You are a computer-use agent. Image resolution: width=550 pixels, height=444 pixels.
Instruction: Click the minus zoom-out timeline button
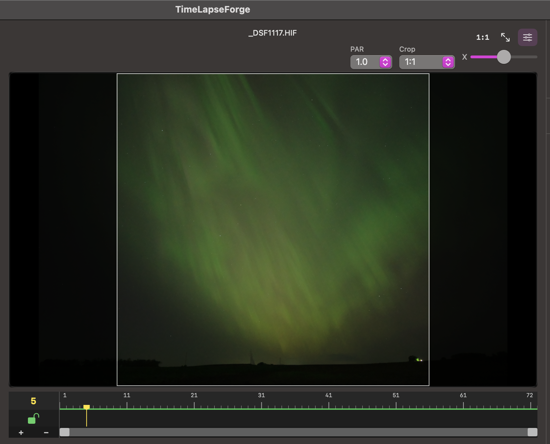point(46,432)
